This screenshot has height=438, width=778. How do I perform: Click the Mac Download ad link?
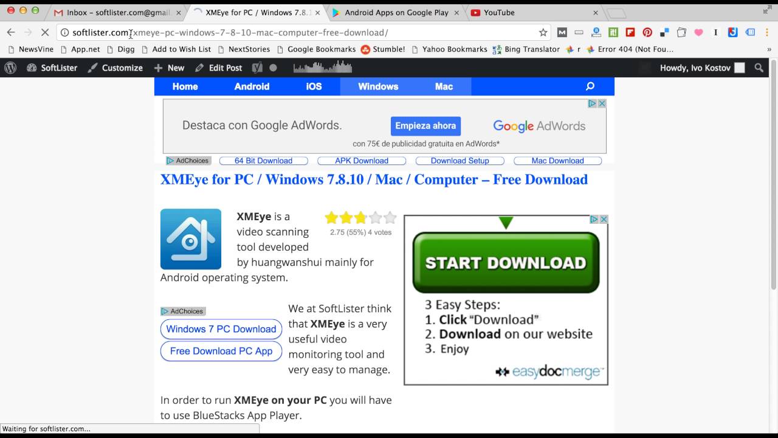[557, 161]
